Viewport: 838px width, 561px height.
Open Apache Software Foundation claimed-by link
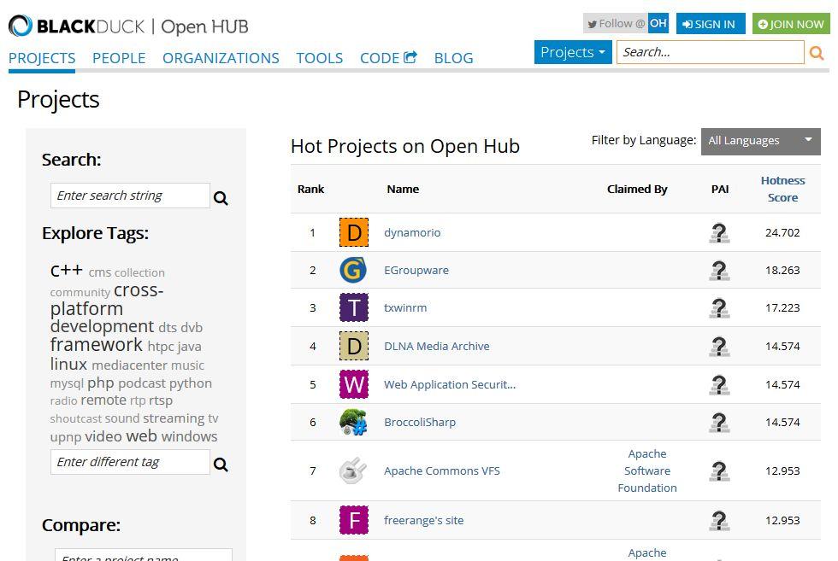(647, 470)
